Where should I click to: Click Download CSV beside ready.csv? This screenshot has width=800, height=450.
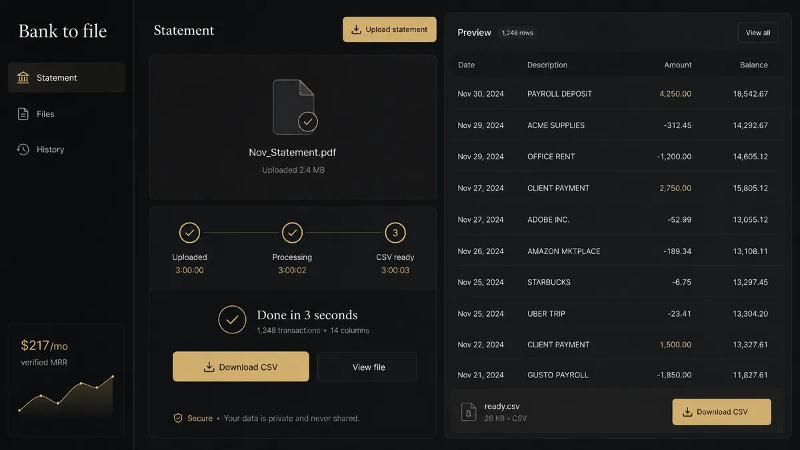coord(721,412)
